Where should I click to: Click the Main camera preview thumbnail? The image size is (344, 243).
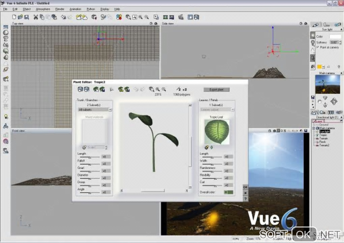click(x=327, y=84)
